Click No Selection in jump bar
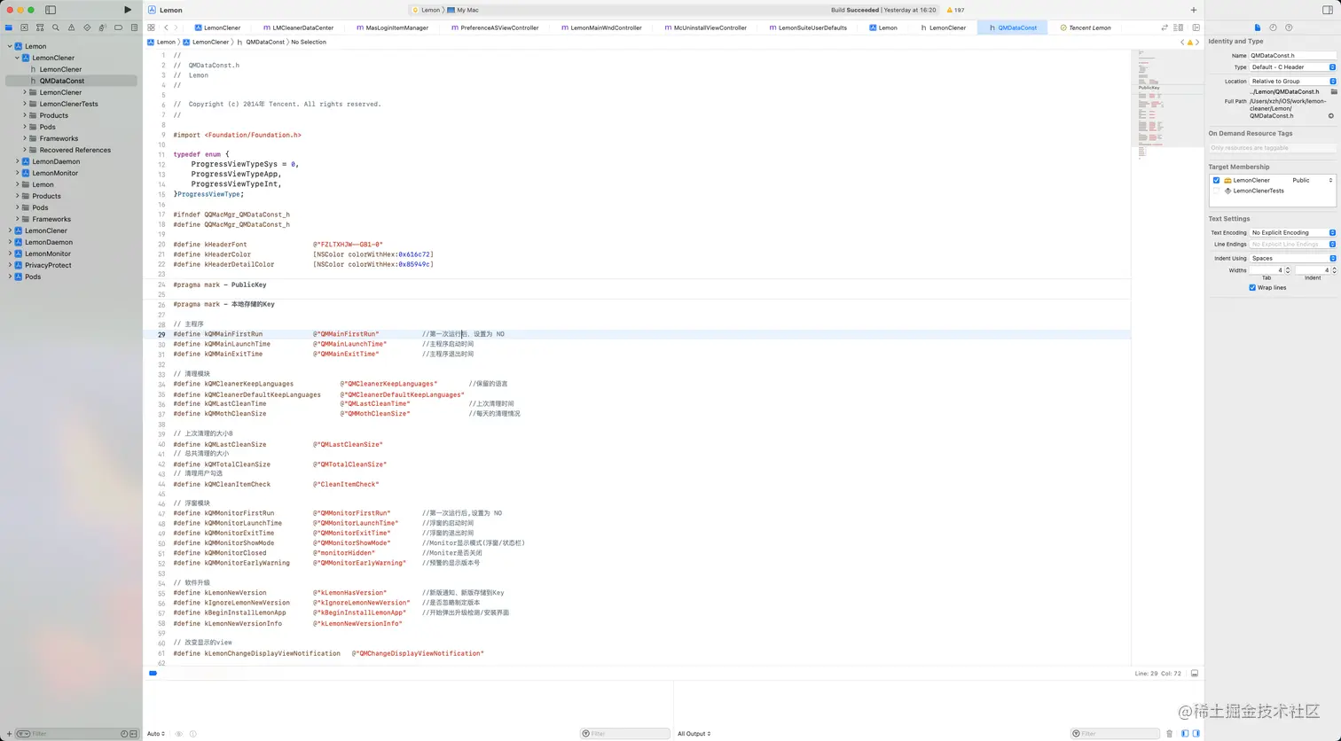1341x741 pixels. (309, 42)
